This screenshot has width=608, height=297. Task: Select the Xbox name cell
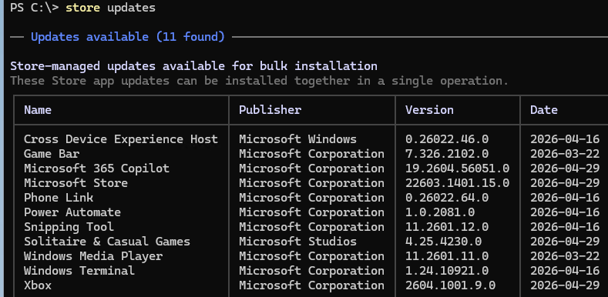coord(38,285)
